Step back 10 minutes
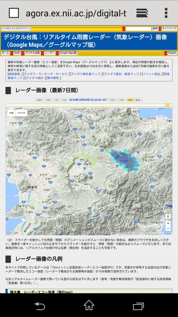 (x=63, y=100)
